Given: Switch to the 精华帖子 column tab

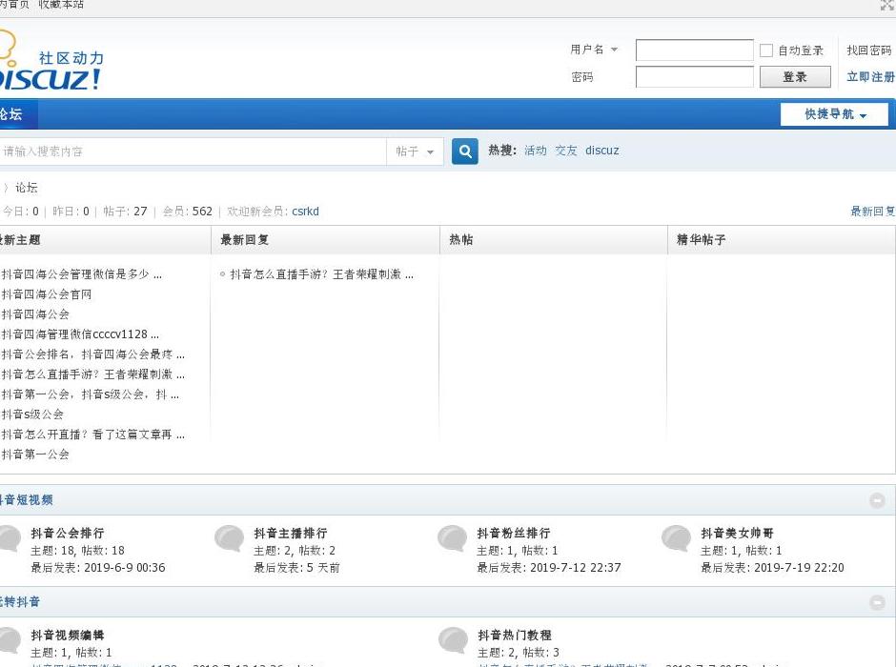Looking at the screenshot, I should (x=702, y=240).
